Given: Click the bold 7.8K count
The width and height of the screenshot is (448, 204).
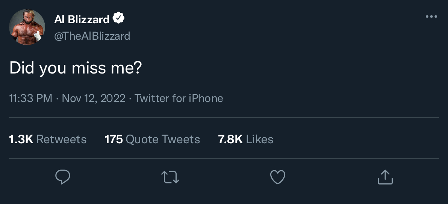Looking at the screenshot, I should coord(230,139).
